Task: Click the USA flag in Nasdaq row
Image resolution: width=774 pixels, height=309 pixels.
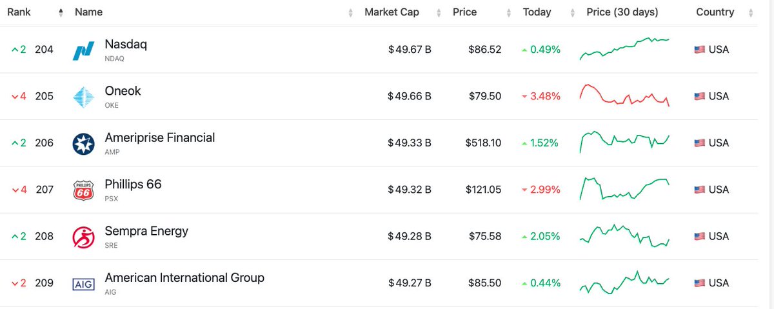Action: [699, 50]
